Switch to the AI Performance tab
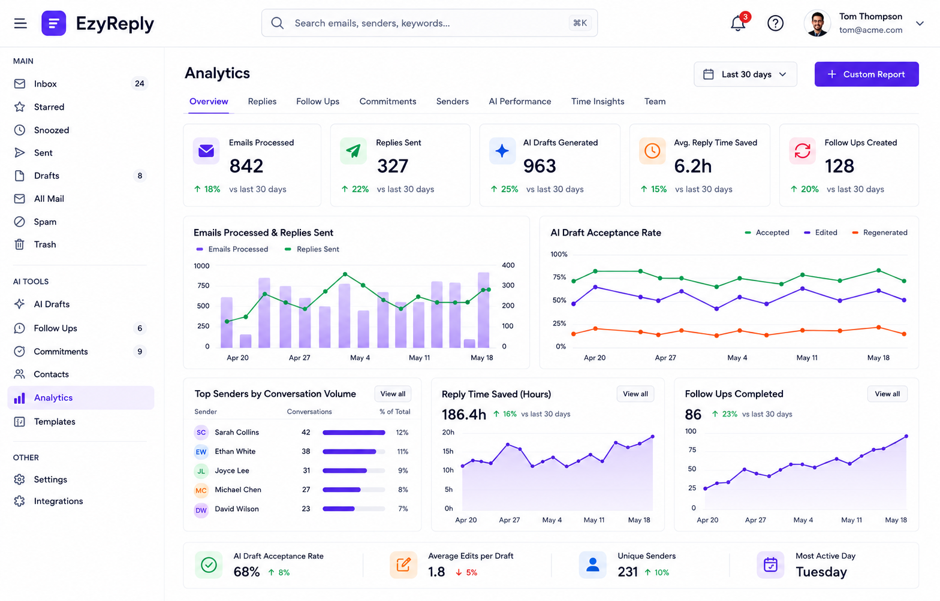Screen dimensions: 940x601 520,101
